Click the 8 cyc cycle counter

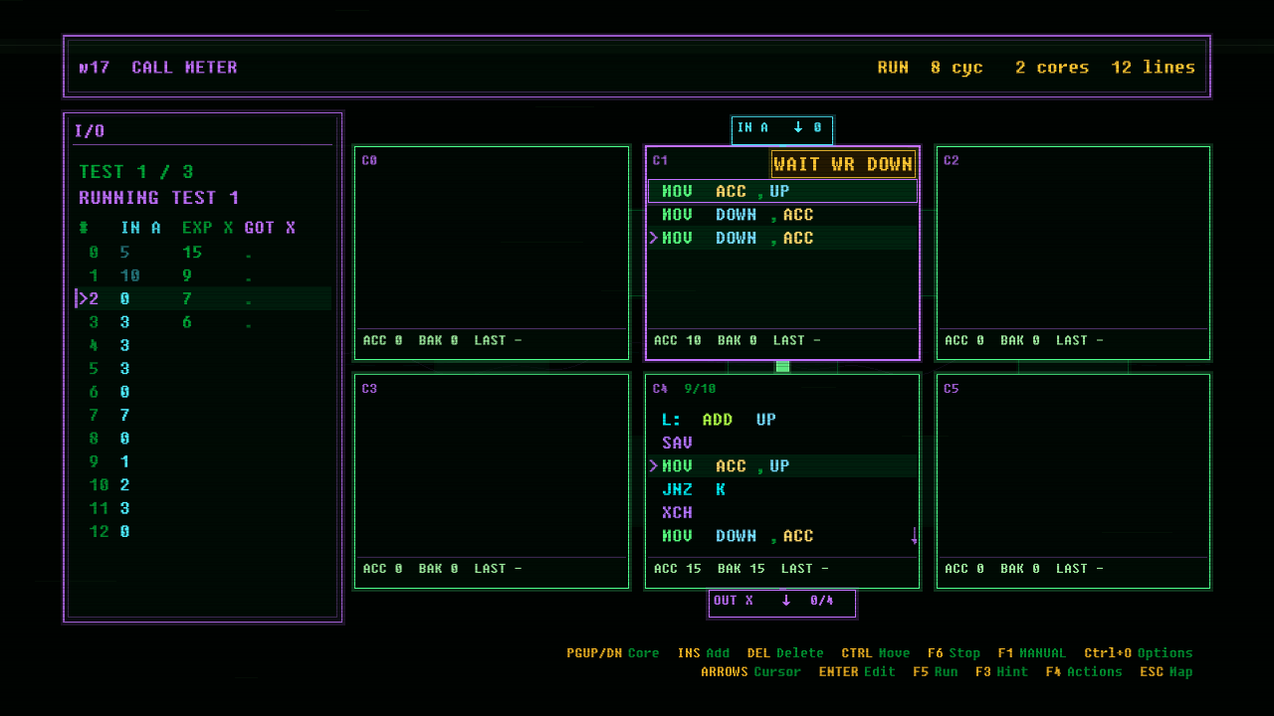956,68
